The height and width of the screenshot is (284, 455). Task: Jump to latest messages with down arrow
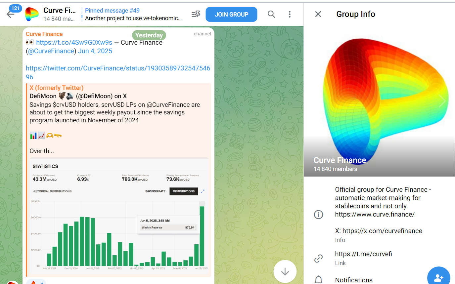(285, 272)
